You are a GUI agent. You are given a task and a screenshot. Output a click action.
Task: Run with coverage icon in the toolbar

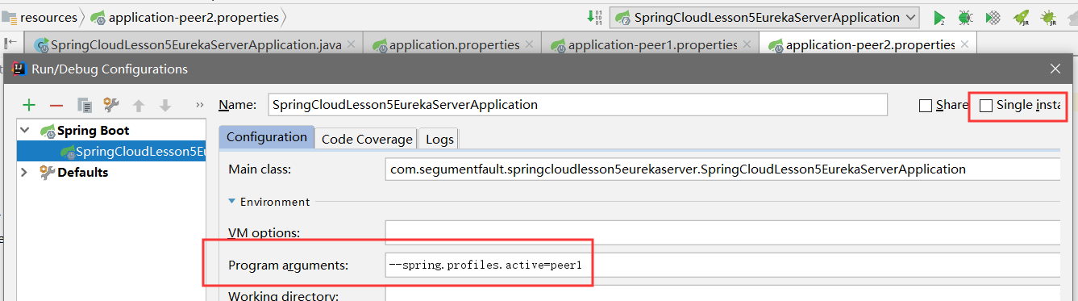[x=994, y=18]
